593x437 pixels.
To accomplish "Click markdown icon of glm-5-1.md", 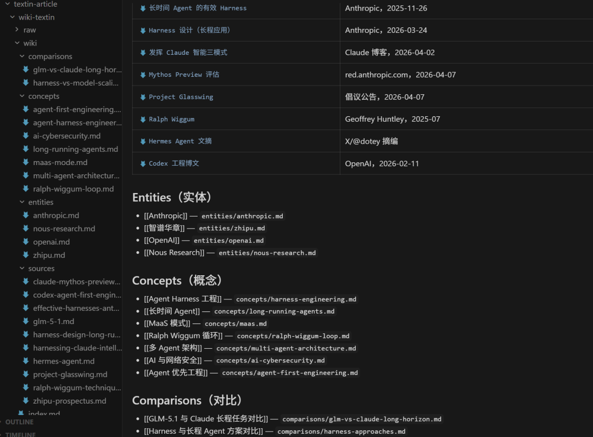I will point(26,321).
